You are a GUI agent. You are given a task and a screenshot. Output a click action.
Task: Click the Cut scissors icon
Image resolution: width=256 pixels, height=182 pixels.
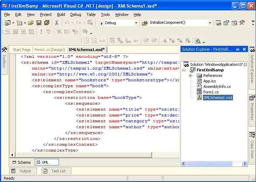click(x=57, y=23)
